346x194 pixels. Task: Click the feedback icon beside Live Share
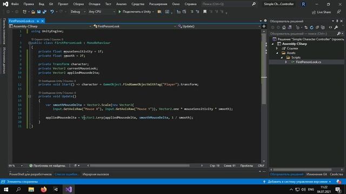(339, 12)
